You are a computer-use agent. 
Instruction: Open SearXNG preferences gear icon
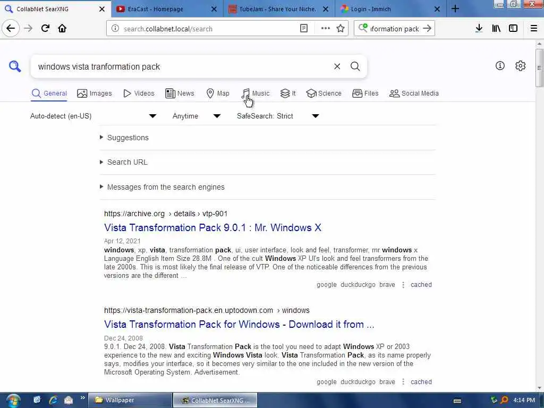[521, 65]
